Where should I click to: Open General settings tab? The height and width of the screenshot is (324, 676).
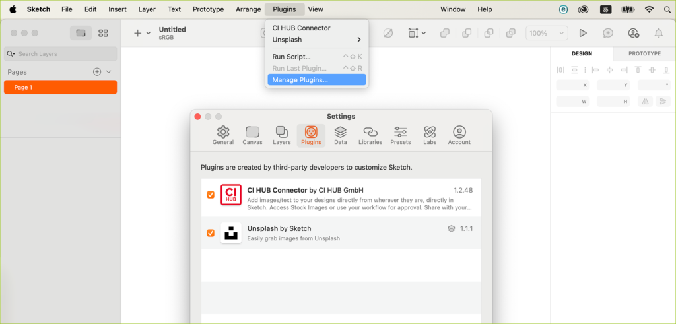point(223,136)
